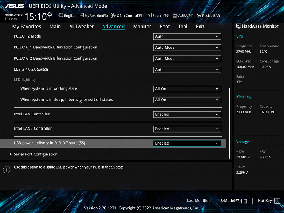This screenshot has height=213, width=284.
Task: Click Version 2.20.1271 copyright text
Action: [142, 208]
